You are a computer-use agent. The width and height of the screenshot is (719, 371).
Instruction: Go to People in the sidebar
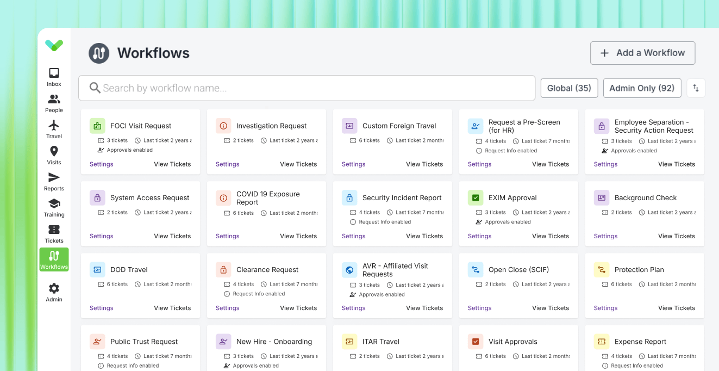coord(54,103)
